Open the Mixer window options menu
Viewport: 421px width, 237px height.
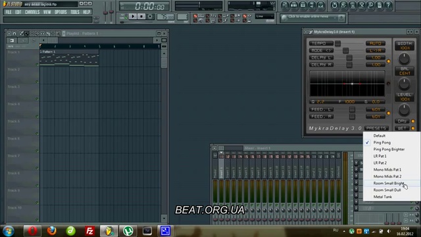pos(214,148)
